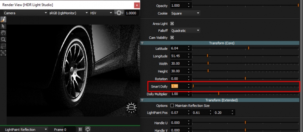Click the Handle U stepper arrows
303x132 pixels.
point(189,123)
